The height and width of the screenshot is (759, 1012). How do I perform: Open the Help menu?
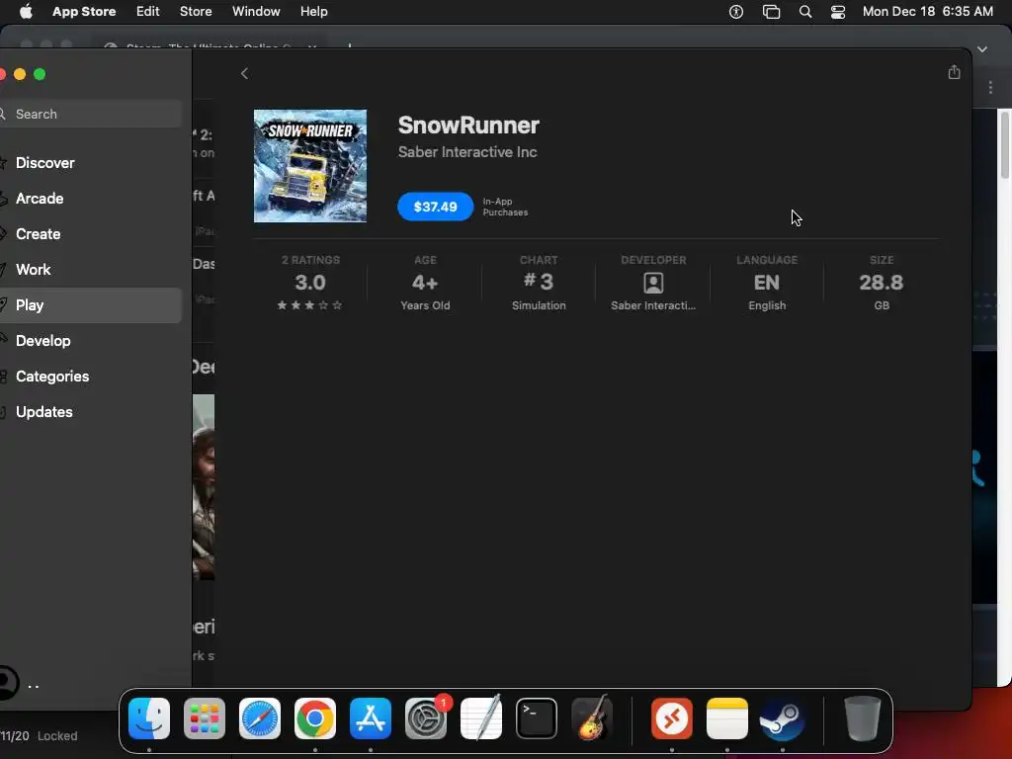tap(313, 11)
